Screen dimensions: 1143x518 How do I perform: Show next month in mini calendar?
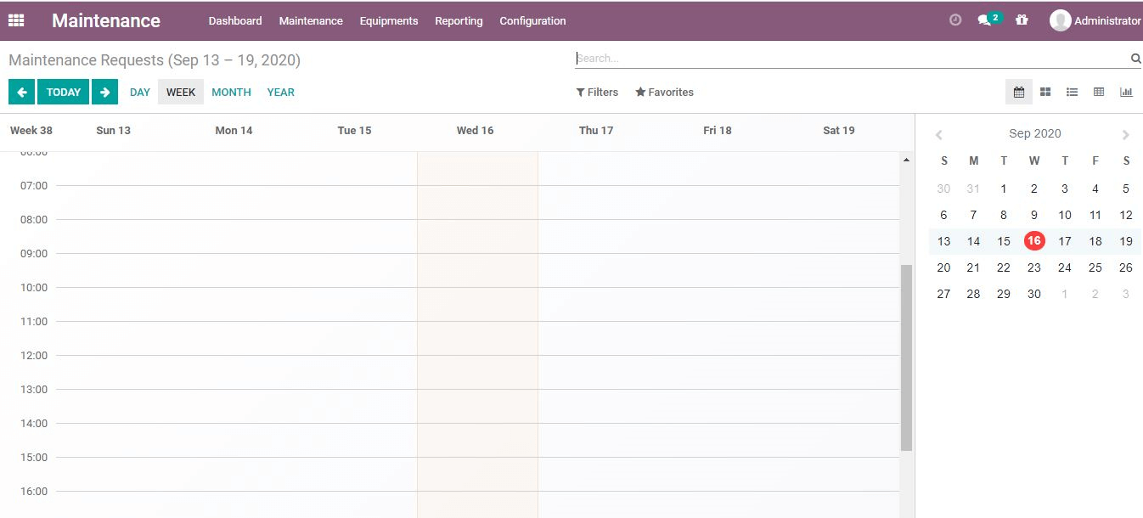tap(1126, 135)
